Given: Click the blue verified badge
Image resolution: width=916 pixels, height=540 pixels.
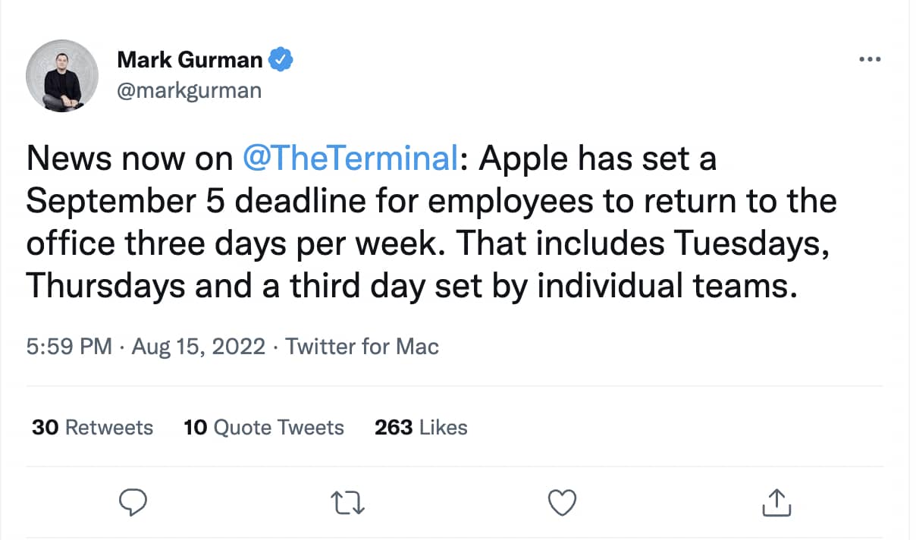Looking at the screenshot, I should pyautogui.click(x=282, y=59).
